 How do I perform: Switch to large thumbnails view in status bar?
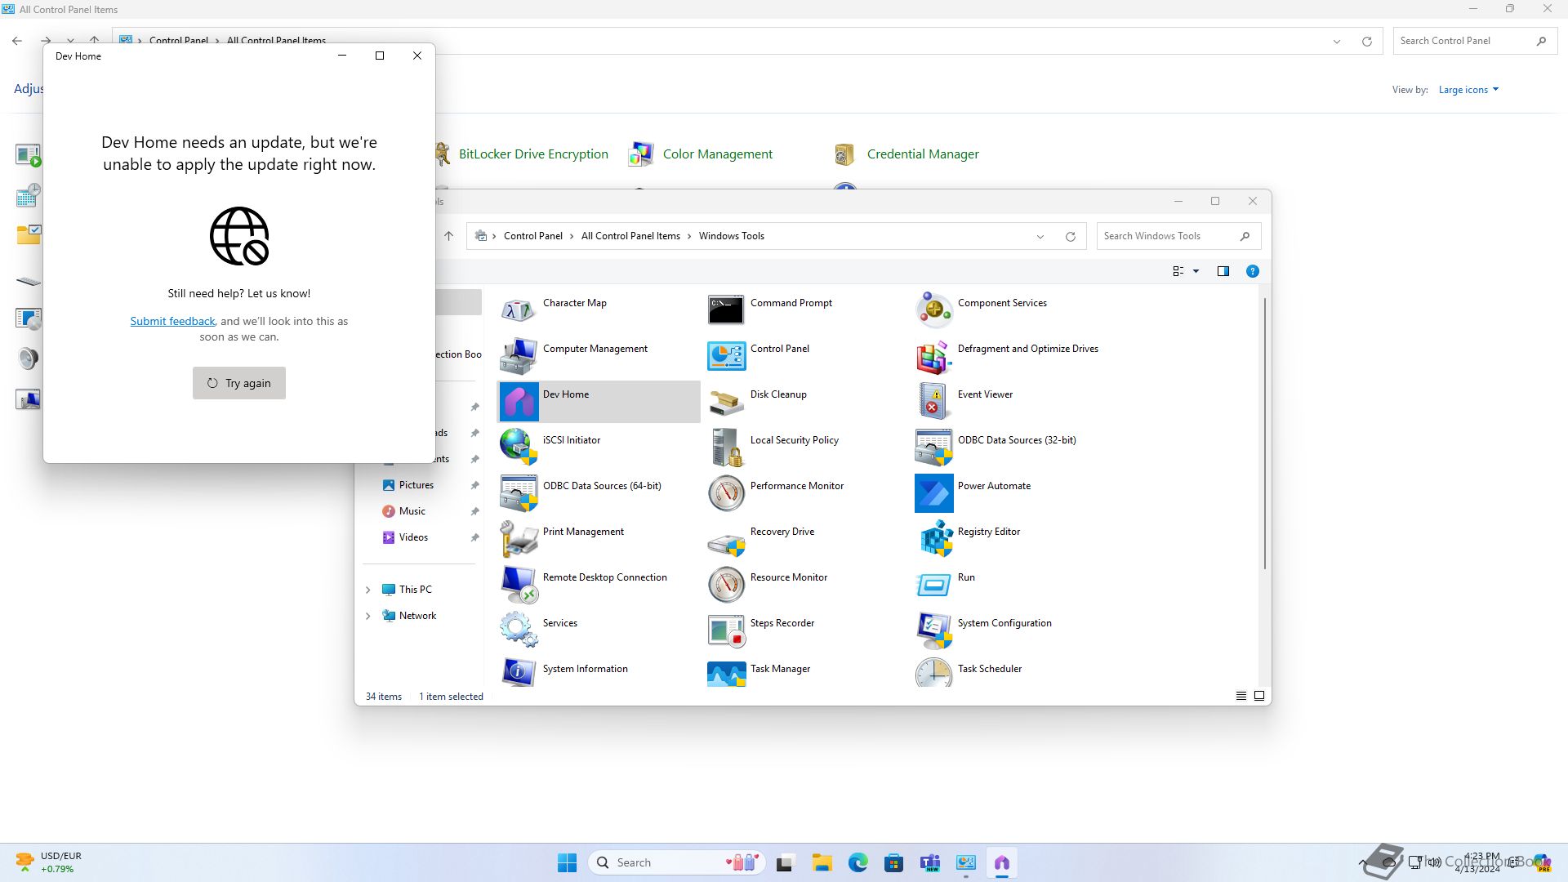[1259, 696]
